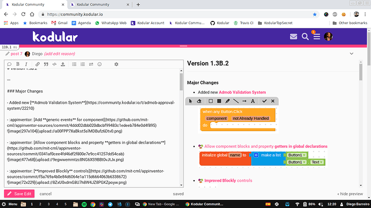Click the address bar URL field
This screenshot has height=208, width=371.
(175, 14)
